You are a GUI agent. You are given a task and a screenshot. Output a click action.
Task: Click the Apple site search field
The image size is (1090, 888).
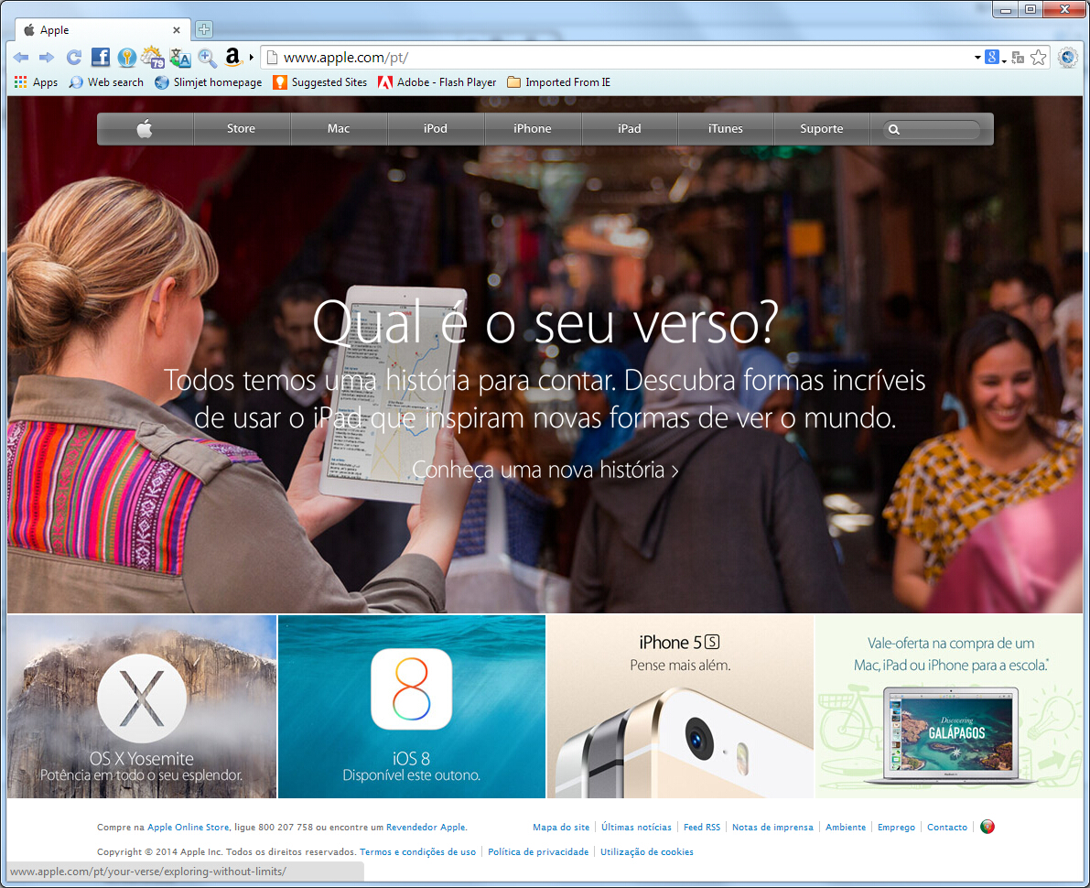(x=932, y=129)
